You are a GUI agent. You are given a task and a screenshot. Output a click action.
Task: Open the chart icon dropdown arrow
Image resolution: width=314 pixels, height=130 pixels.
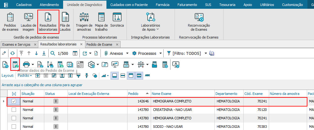click(x=108, y=75)
